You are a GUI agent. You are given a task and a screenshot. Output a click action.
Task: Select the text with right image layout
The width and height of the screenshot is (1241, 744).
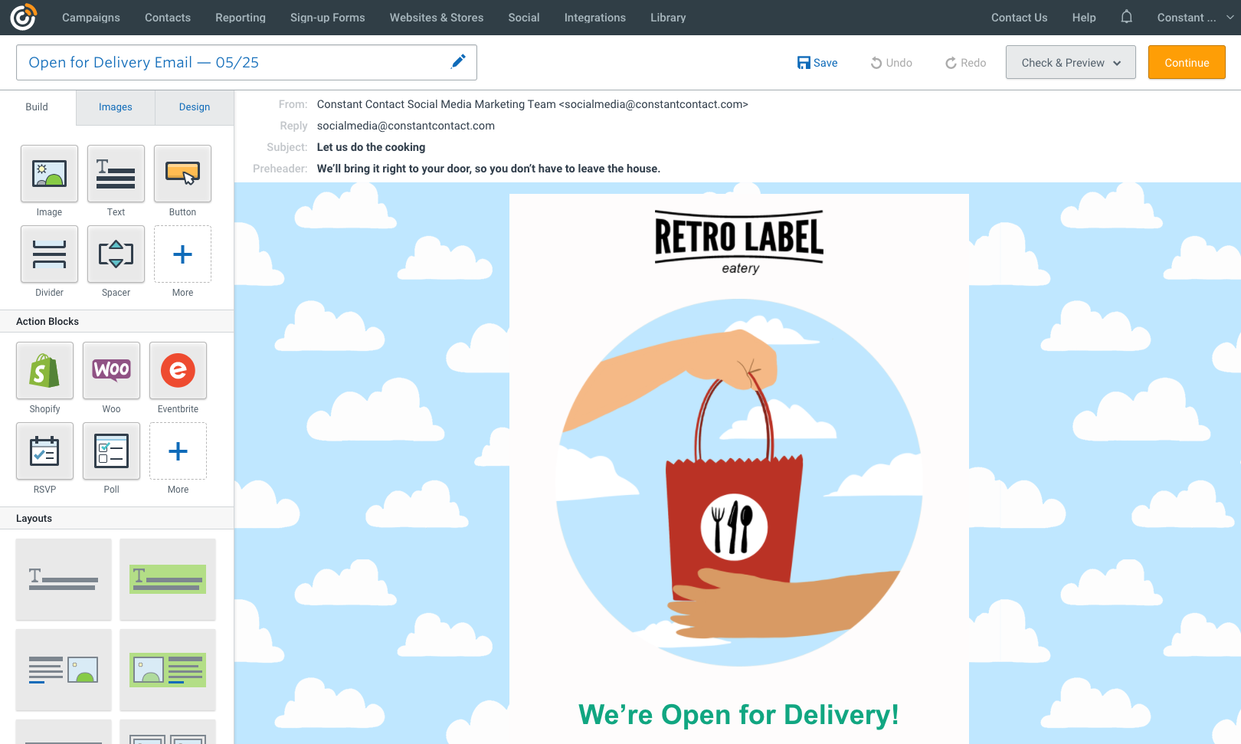(64, 670)
